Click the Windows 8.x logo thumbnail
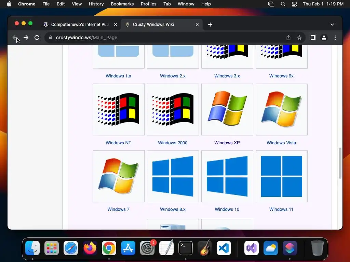 click(x=173, y=176)
